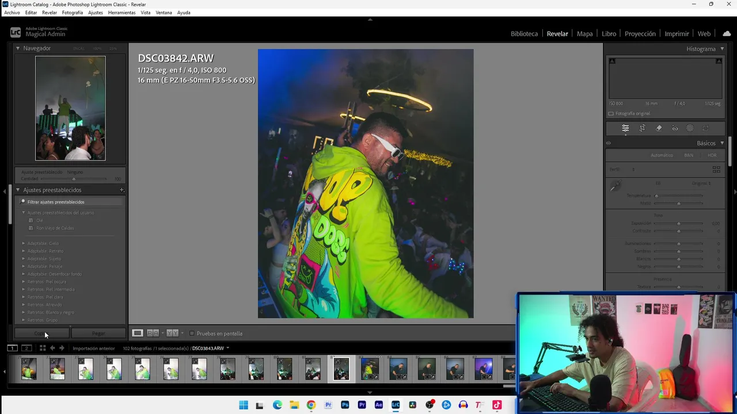The height and width of the screenshot is (414, 737).
Task: Click the Temperatura slider
Action: pyautogui.click(x=679, y=196)
